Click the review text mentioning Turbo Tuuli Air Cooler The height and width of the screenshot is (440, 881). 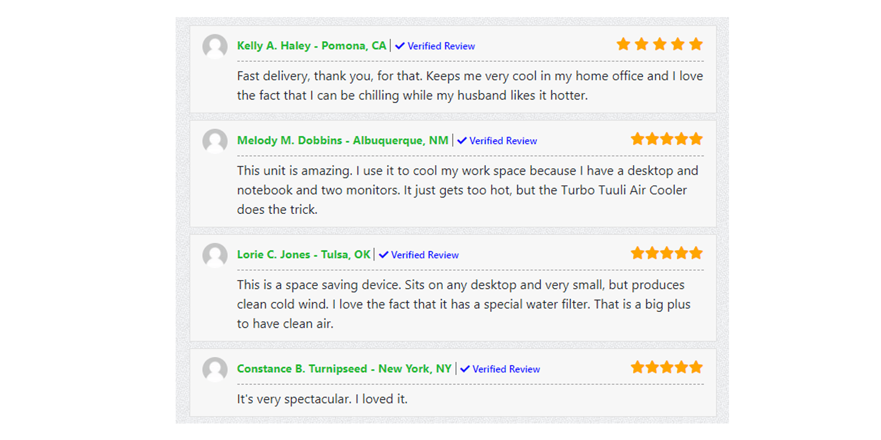point(467,190)
